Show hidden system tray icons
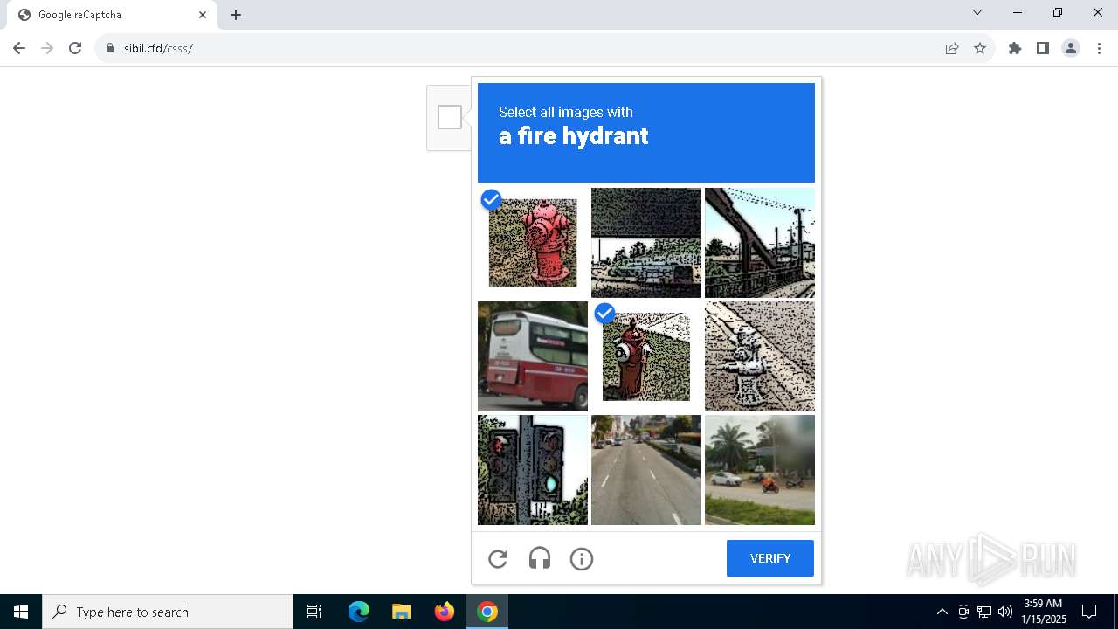 [x=942, y=612]
